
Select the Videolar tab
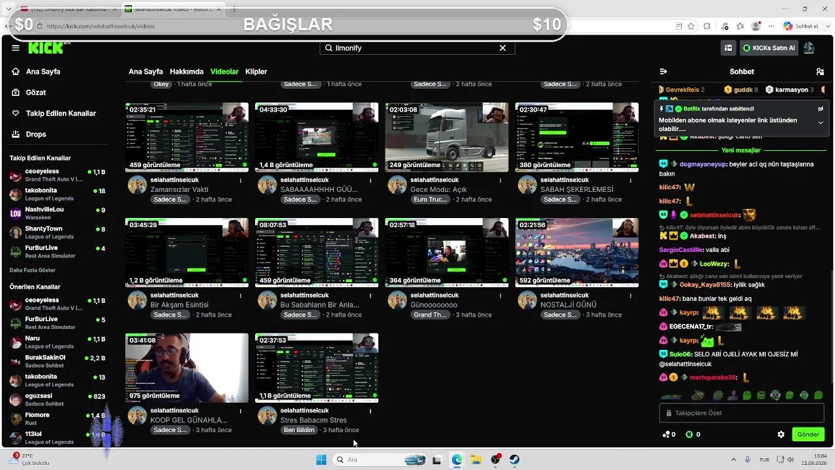coord(224,71)
